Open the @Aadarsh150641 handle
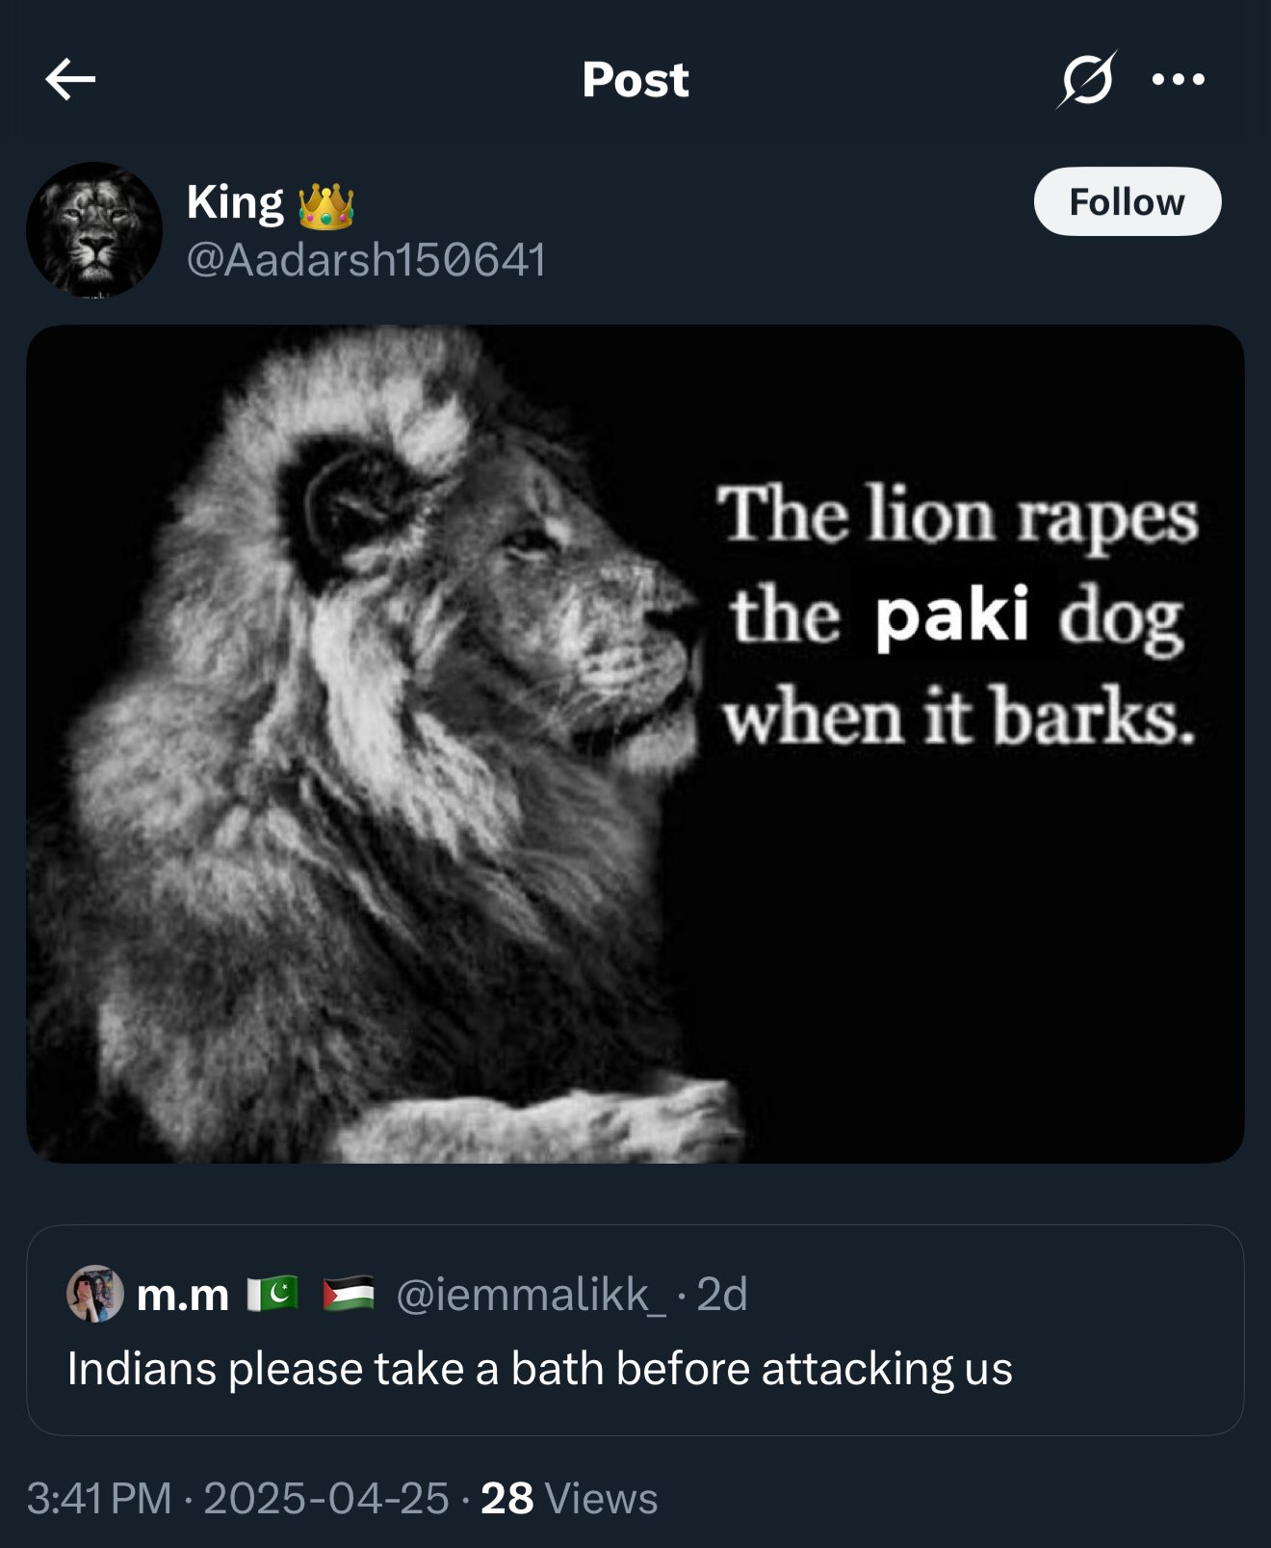Image resolution: width=1271 pixels, height=1548 pixels. pos(366,260)
